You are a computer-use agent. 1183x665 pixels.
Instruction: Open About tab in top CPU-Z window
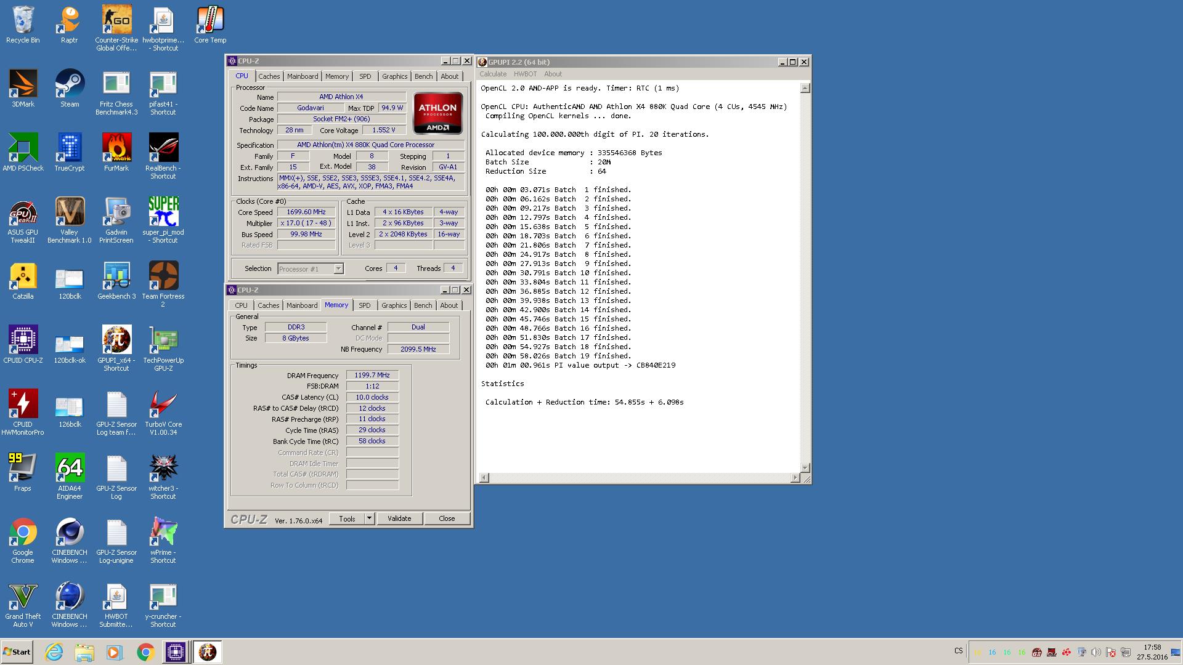(x=450, y=76)
